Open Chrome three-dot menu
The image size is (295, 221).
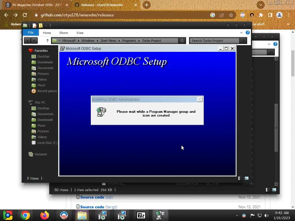click(x=289, y=15)
